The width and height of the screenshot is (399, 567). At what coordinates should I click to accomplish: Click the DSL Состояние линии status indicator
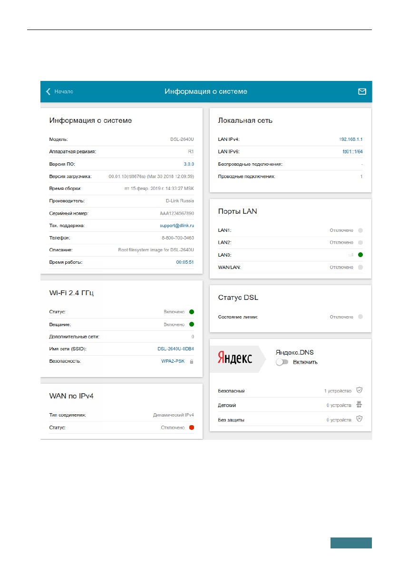pyautogui.click(x=360, y=317)
